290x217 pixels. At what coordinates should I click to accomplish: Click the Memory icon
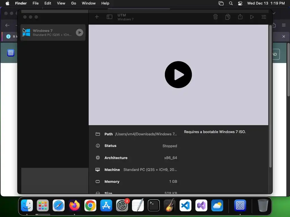click(98, 182)
